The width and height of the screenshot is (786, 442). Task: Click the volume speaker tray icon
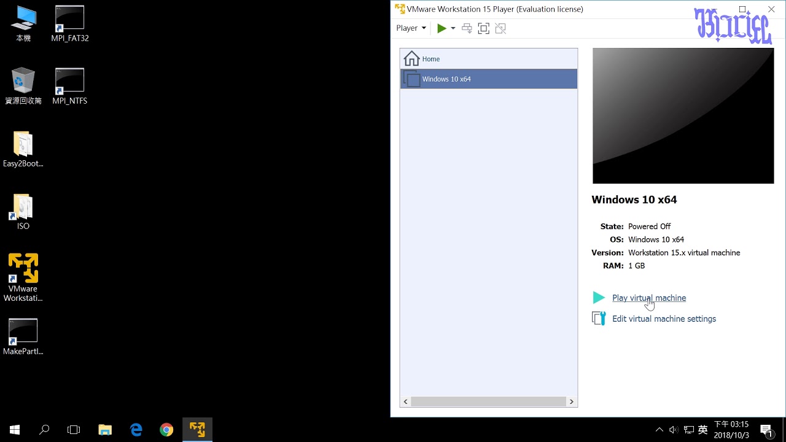point(674,430)
